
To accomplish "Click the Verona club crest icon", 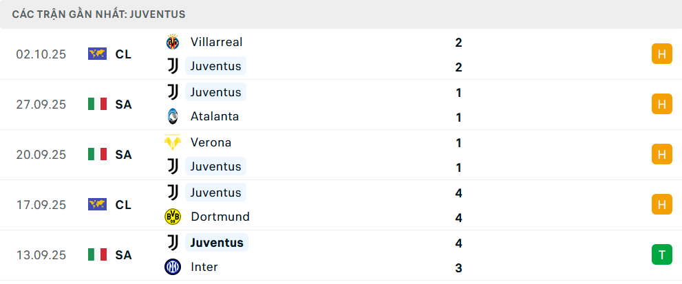I will point(172,142).
